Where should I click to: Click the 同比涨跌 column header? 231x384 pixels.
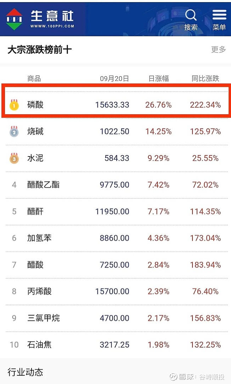[205, 79]
